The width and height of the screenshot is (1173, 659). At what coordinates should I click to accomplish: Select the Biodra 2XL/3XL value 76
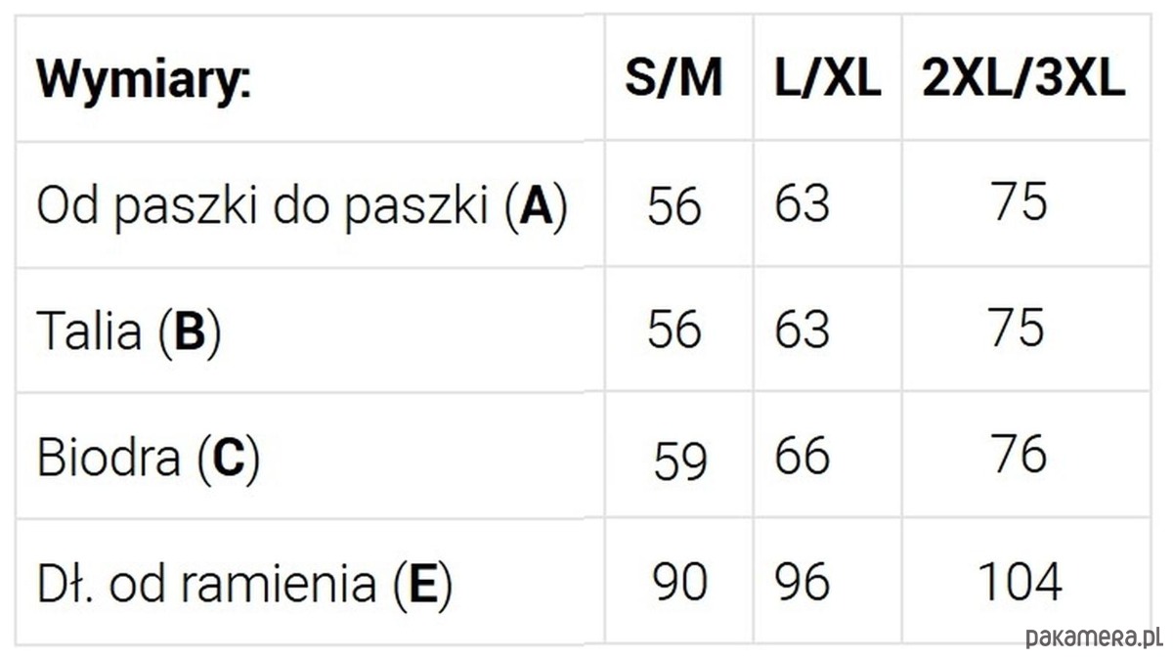pyautogui.click(x=1019, y=455)
